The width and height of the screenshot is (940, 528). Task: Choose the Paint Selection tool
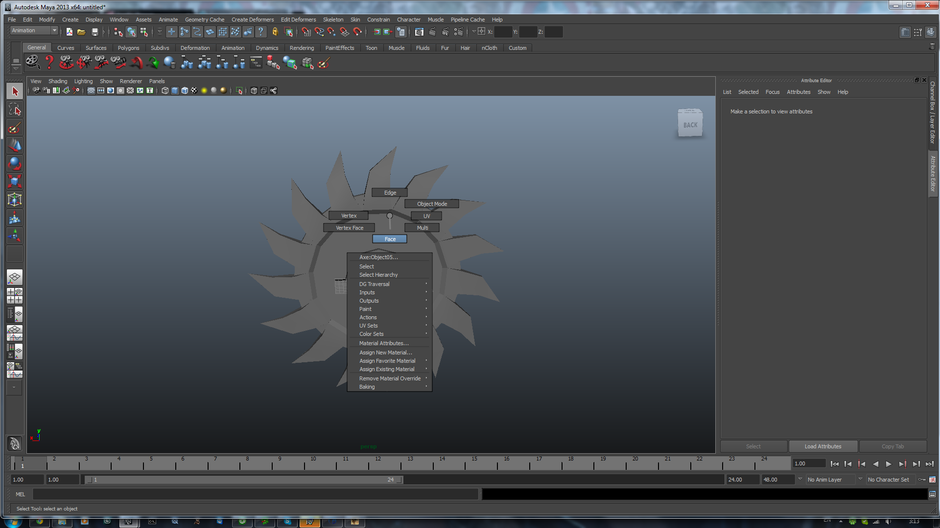pos(15,128)
